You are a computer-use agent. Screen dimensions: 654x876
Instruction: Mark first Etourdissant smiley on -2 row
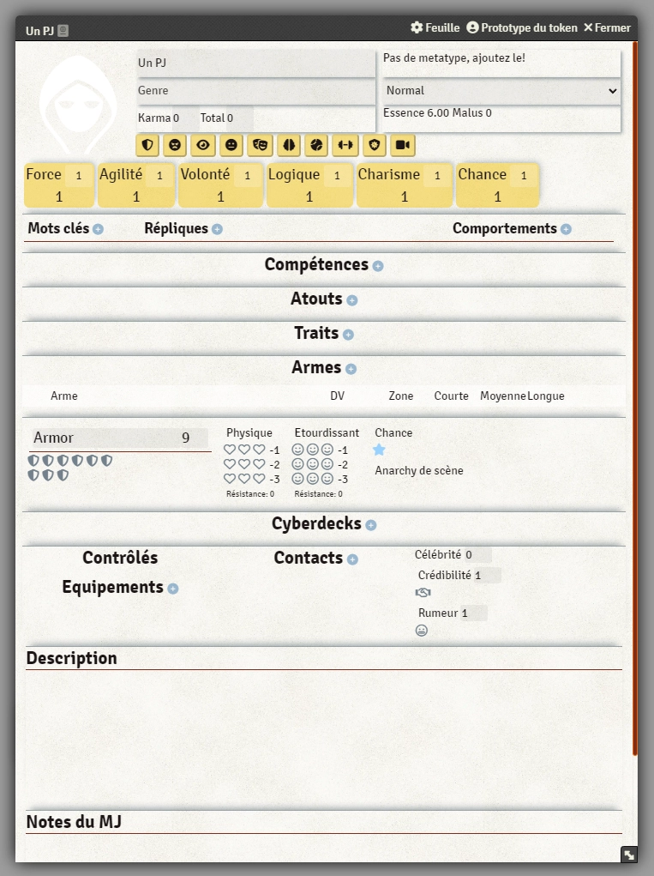click(298, 464)
